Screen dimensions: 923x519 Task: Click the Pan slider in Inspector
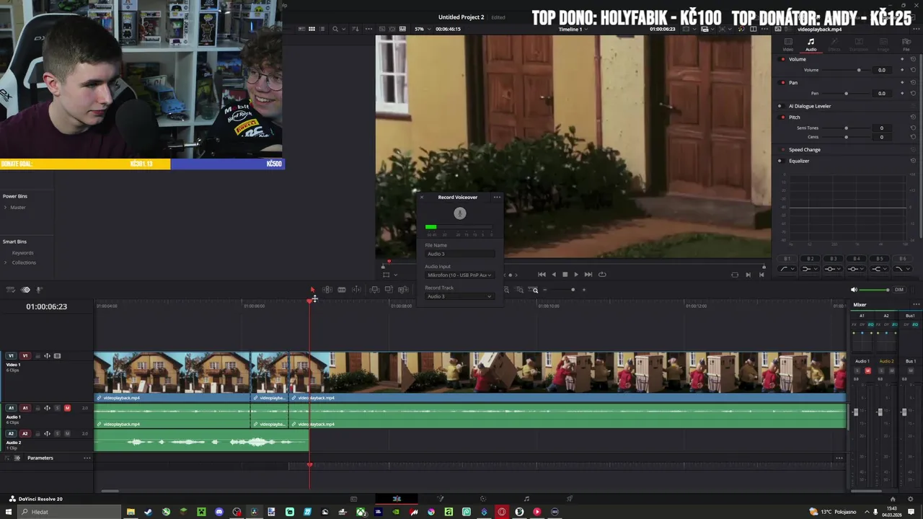846,93
